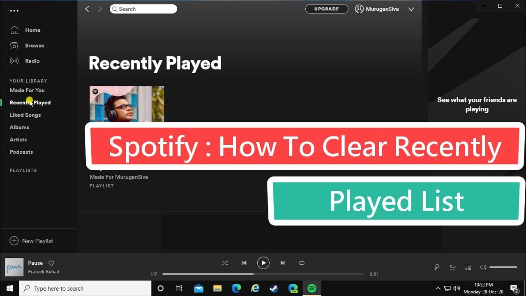The width and height of the screenshot is (526, 296).
Task: Open Internet Explorer in taskbar
Action: 255,289
